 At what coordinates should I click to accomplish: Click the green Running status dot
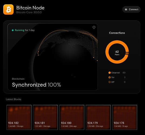pyautogui.click(x=13, y=30)
